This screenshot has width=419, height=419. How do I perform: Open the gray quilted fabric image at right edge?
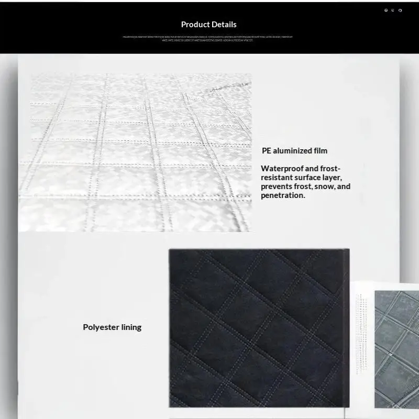(x=397, y=349)
